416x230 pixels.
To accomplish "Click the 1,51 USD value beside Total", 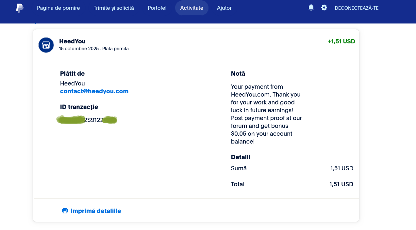I will [341, 184].
